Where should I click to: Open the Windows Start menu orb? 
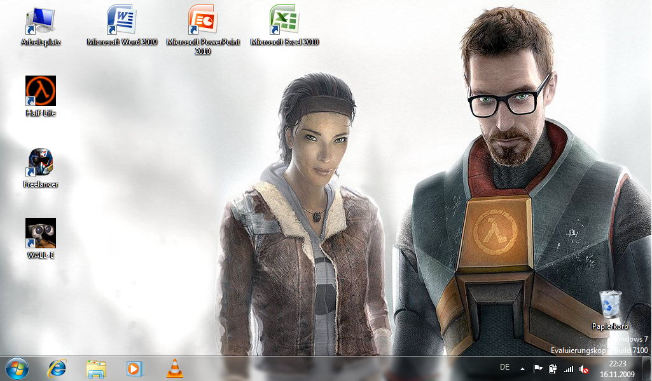[17, 368]
